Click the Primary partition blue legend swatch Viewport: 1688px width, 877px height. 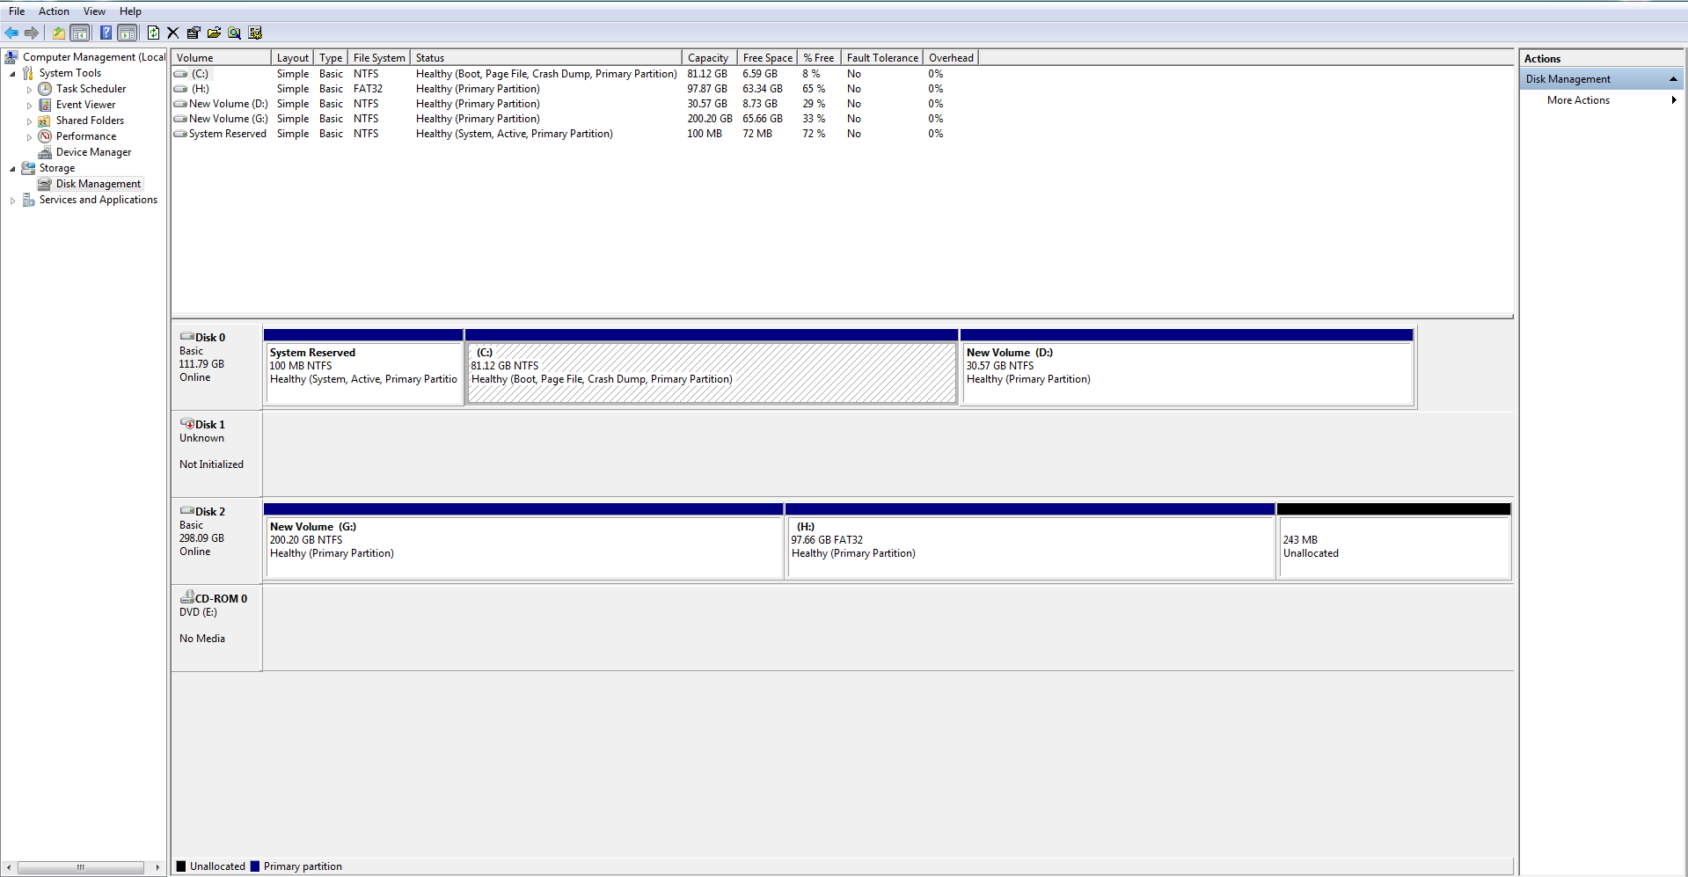coord(255,866)
